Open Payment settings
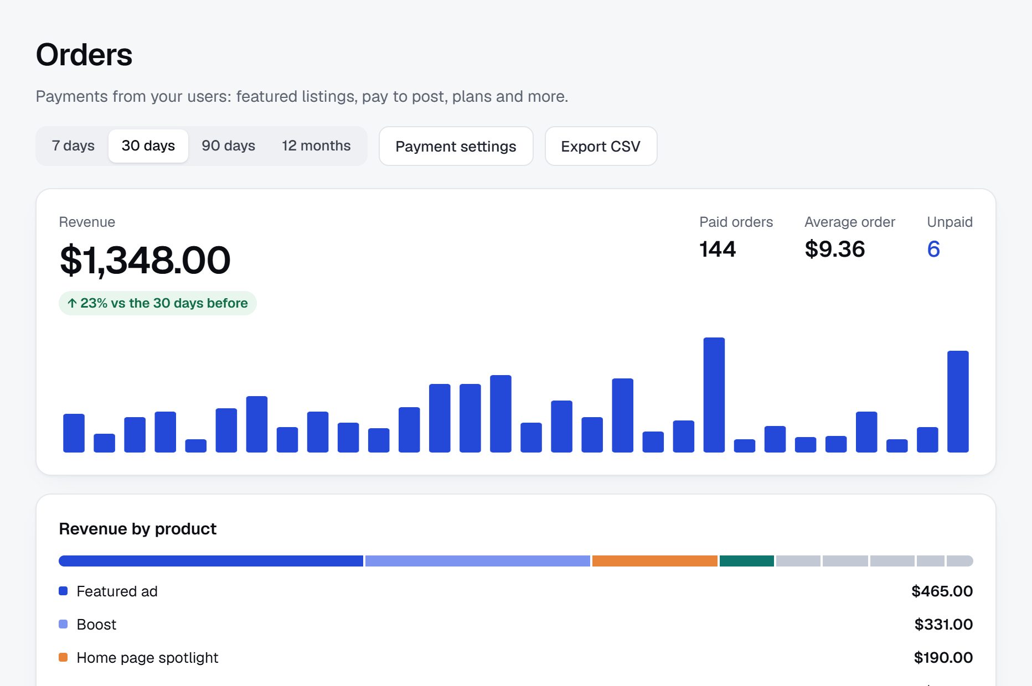The height and width of the screenshot is (686, 1032). (x=456, y=146)
